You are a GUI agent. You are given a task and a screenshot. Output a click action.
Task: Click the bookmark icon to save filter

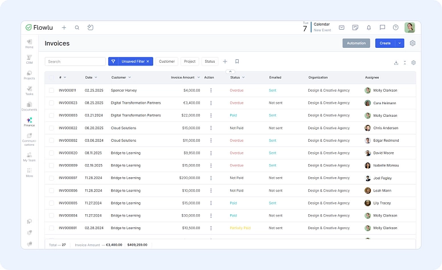click(x=237, y=62)
